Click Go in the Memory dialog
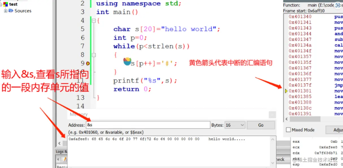343x168 pixels. tap(261, 125)
